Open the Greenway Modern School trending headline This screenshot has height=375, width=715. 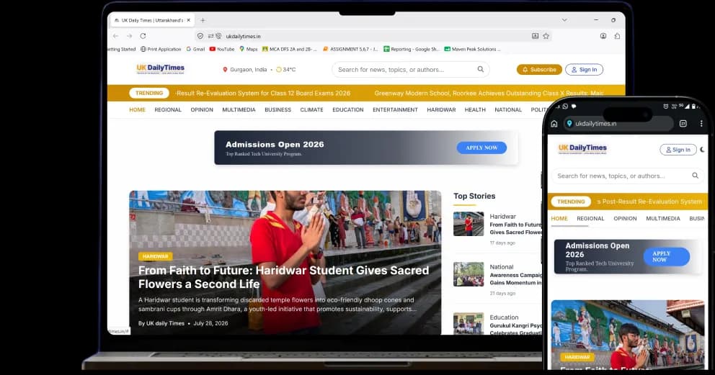489,94
